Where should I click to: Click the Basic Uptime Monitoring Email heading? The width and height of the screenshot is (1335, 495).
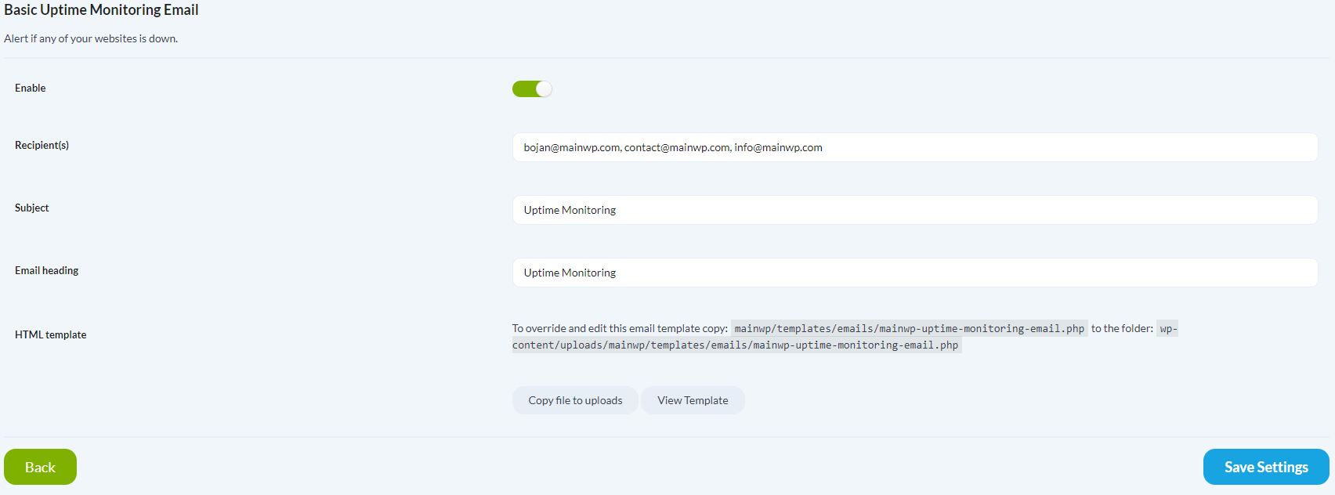click(x=101, y=10)
